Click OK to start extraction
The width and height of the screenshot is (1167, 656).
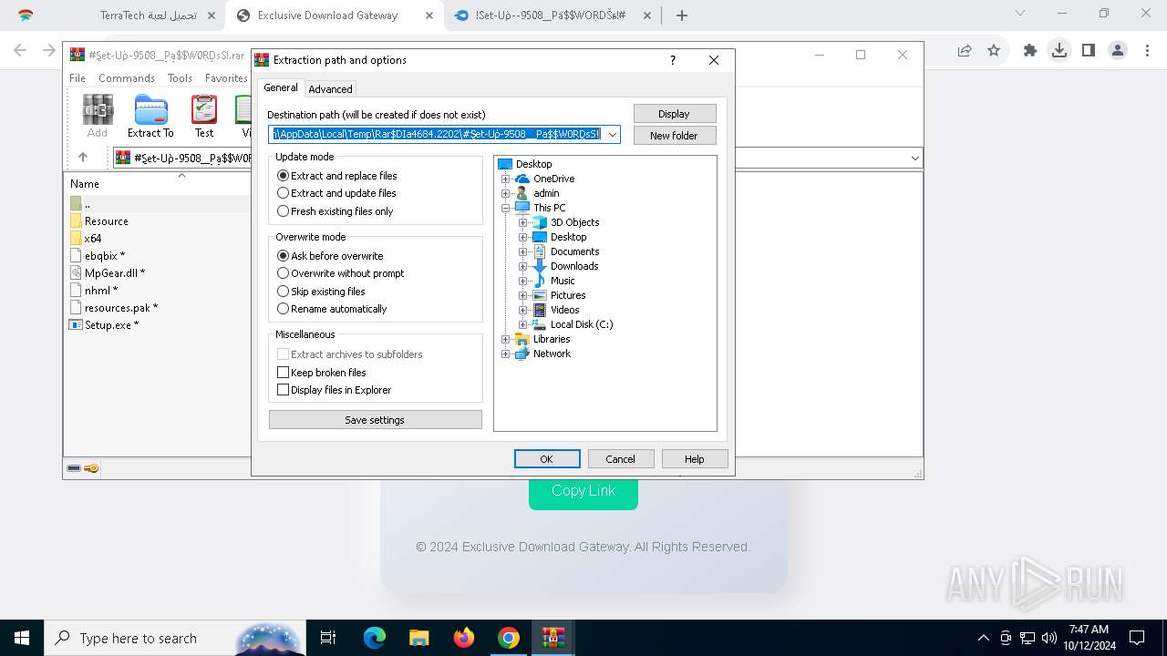pyautogui.click(x=547, y=459)
